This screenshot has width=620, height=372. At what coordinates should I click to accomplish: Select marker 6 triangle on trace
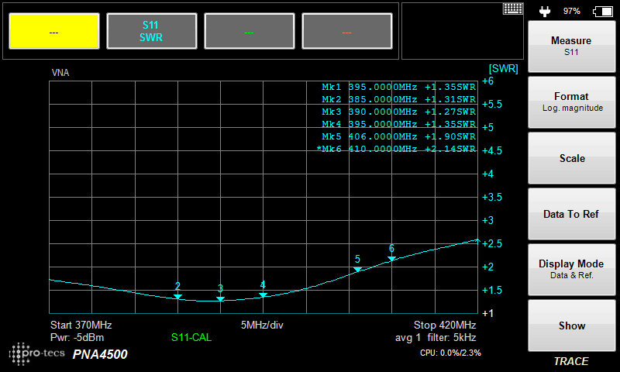pyautogui.click(x=391, y=258)
